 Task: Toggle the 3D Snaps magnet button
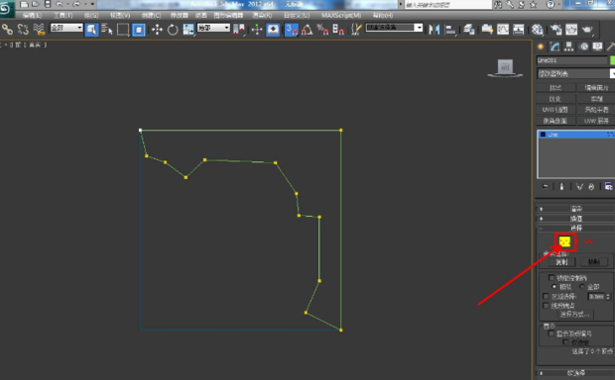click(x=292, y=30)
